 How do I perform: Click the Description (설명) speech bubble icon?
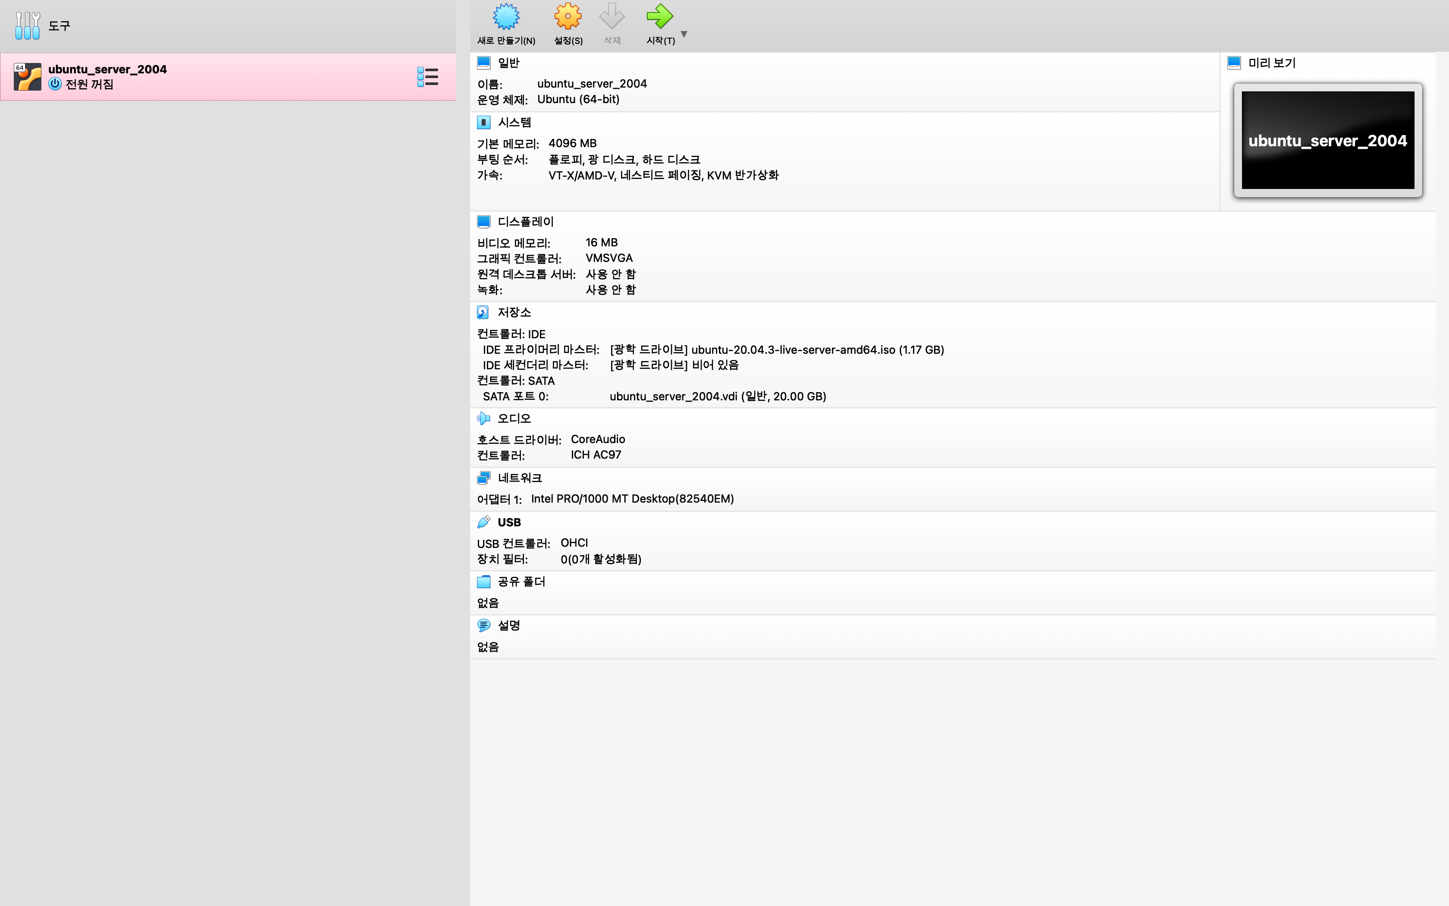coord(483,625)
